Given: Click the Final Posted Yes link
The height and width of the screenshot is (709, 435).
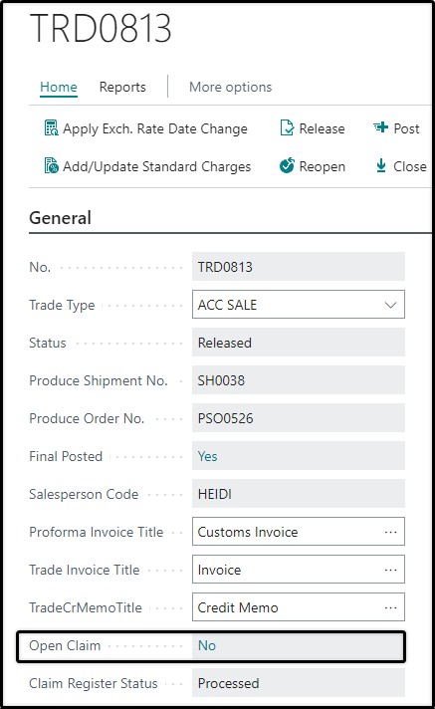Looking at the screenshot, I should click(208, 456).
